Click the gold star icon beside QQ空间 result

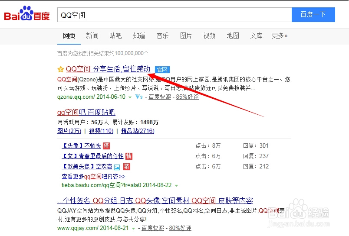coord(60,69)
